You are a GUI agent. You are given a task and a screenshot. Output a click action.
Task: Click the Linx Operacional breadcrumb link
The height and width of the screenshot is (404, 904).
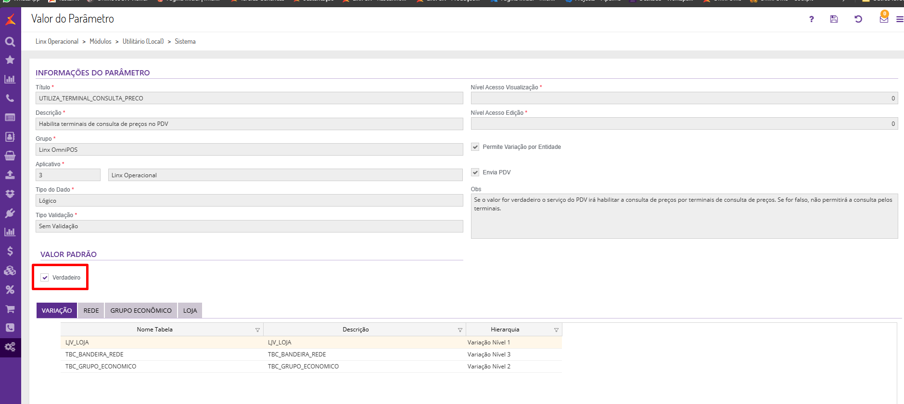click(x=57, y=42)
